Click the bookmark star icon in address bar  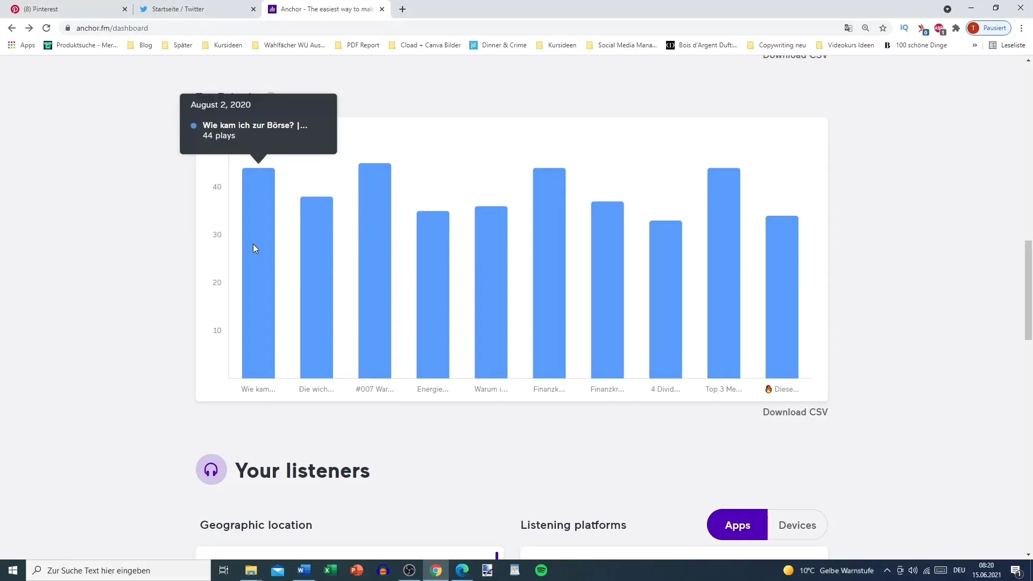[882, 27]
